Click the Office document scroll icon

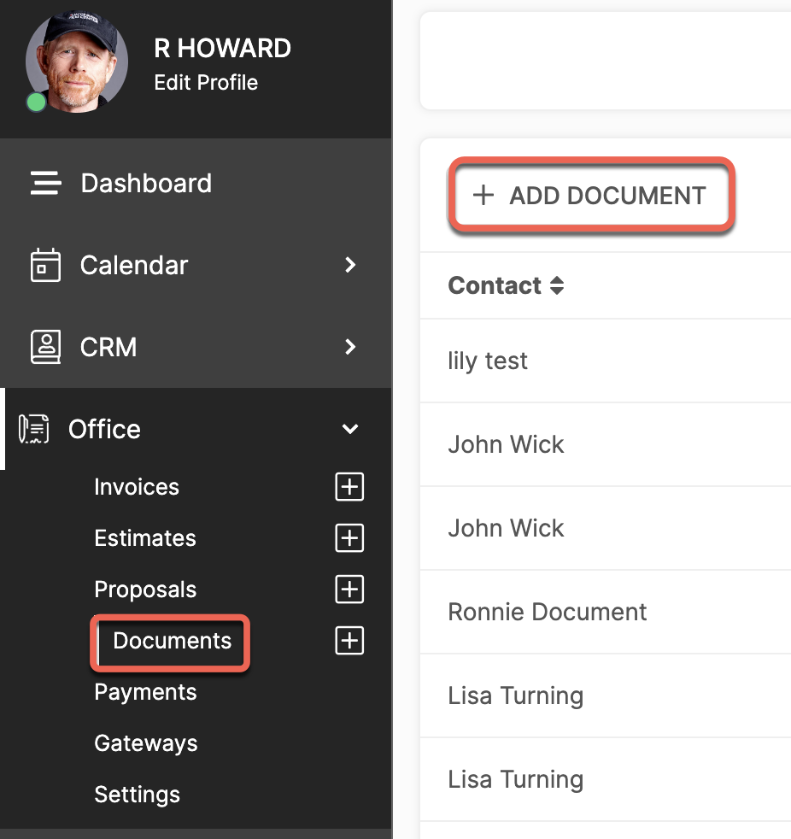(x=33, y=429)
